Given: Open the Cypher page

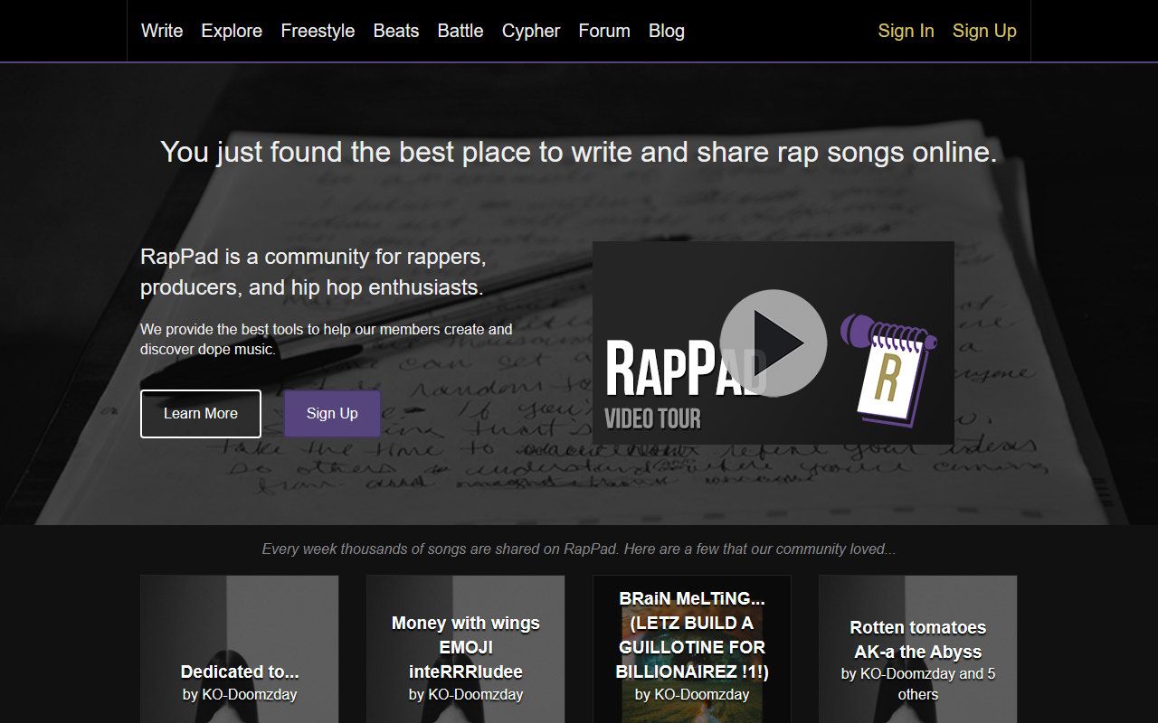Looking at the screenshot, I should pos(531,31).
